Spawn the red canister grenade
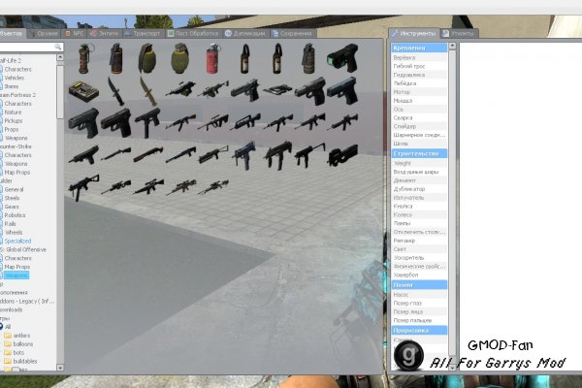Image resolution: width=582 pixels, height=388 pixels. [212, 58]
